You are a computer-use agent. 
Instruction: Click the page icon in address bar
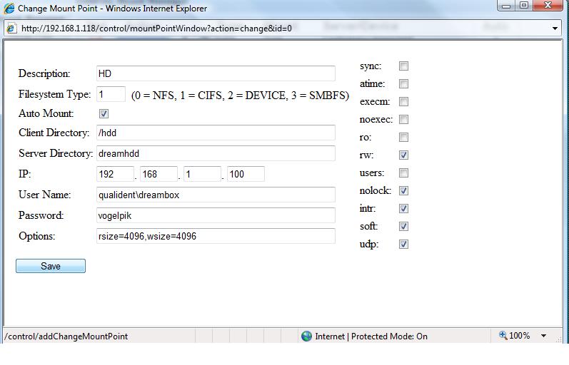point(11,29)
